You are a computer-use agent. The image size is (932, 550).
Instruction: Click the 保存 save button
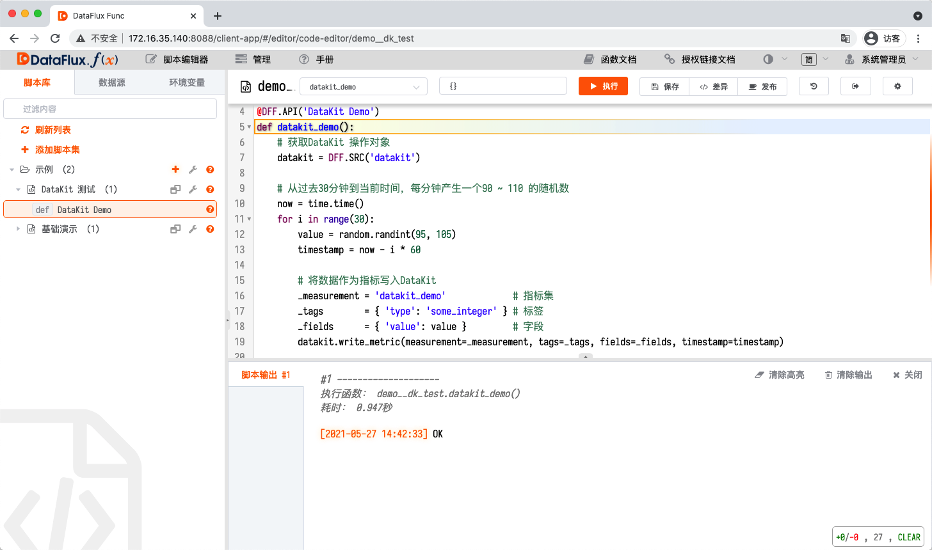point(664,86)
